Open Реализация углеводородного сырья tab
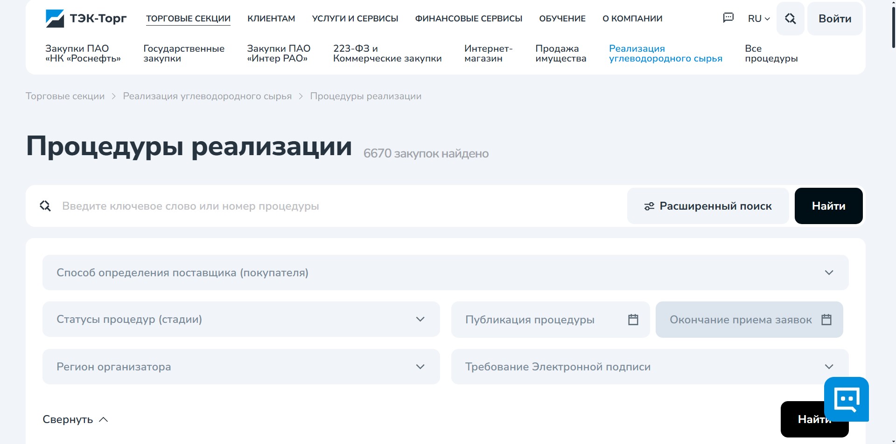Screen dimensions: 896x444 tap(665, 54)
